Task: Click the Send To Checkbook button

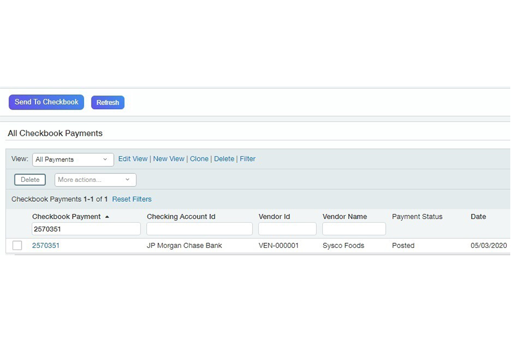Action: 46,102
